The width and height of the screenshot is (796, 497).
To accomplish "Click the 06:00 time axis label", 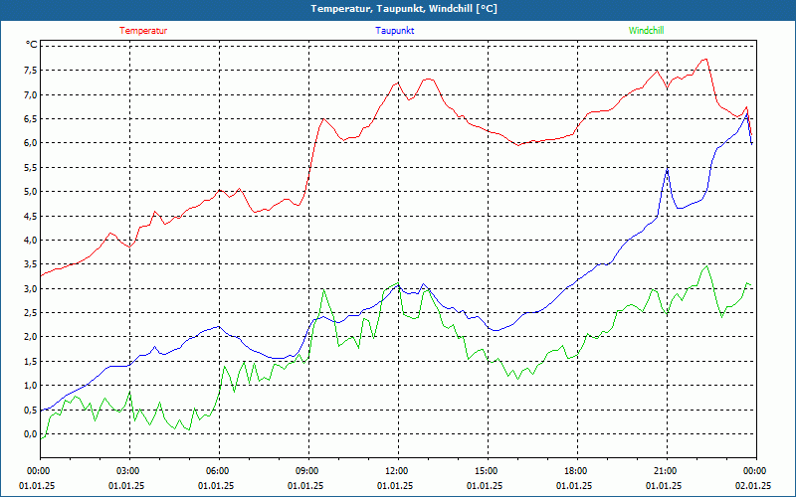I will (219, 471).
